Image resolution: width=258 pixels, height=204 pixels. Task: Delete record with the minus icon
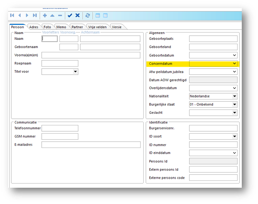[60, 15]
